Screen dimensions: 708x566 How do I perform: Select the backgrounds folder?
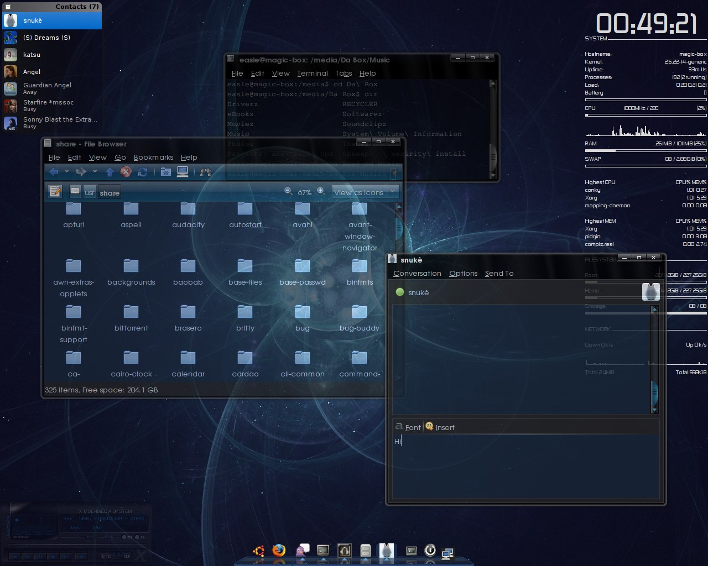click(x=131, y=272)
